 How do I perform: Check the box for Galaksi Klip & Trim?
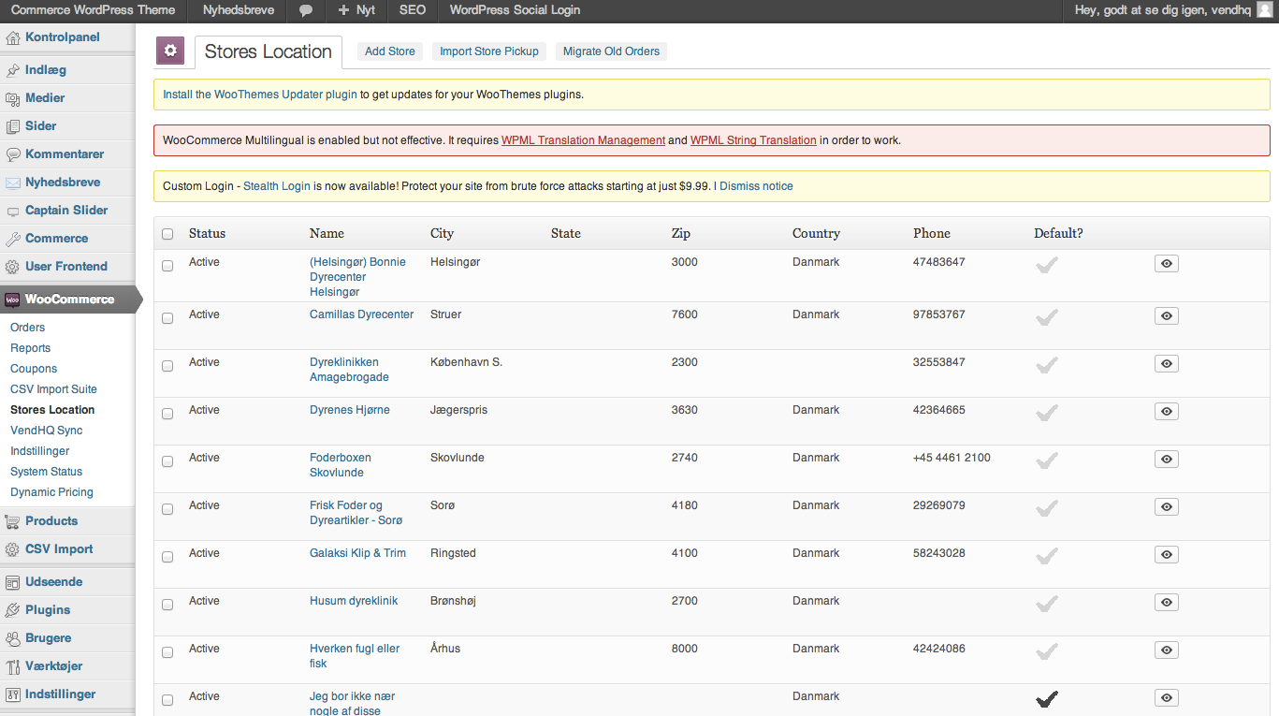coord(167,557)
